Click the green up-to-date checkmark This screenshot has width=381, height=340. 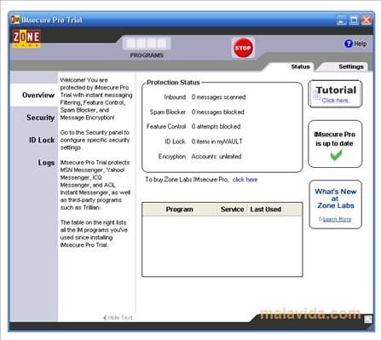336,155
